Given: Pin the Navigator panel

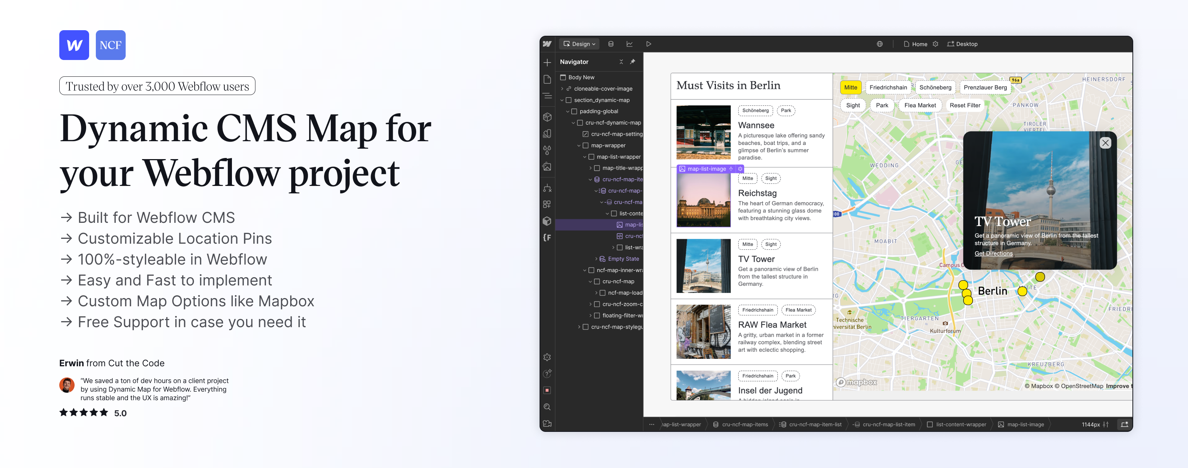Looking at the screenshot, I should click(632, 61).
